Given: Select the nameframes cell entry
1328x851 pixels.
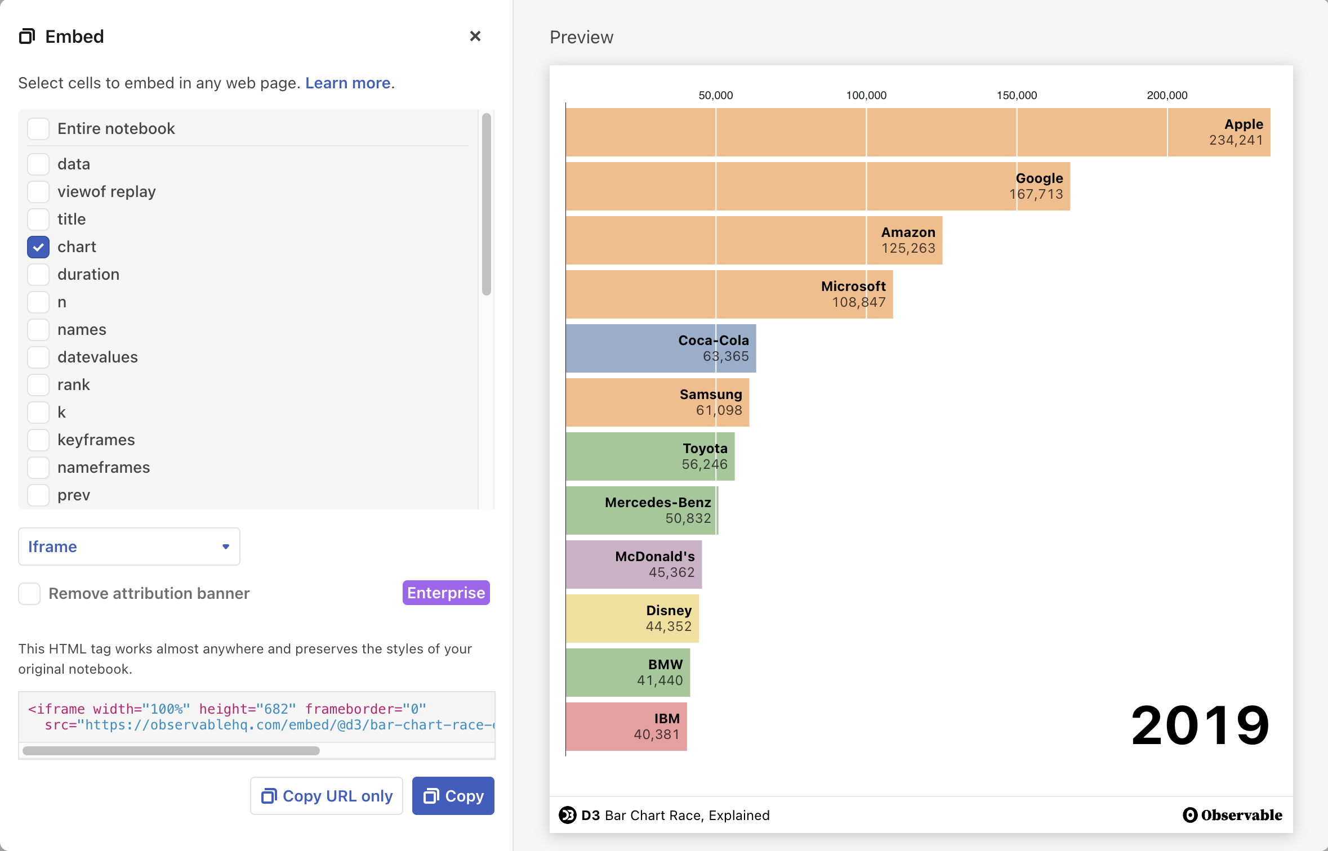Looking at the screenshot, I should pyautogui.click(x=38, y=467).
